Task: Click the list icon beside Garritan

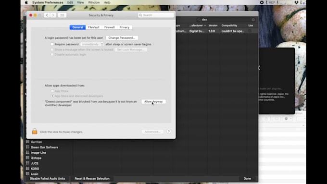Action: click(x=27, y=142)
